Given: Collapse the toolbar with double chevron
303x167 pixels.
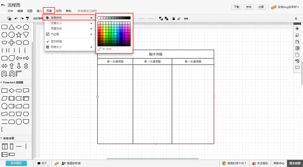Looking at the screenshot, I should (x=296, y=19).
